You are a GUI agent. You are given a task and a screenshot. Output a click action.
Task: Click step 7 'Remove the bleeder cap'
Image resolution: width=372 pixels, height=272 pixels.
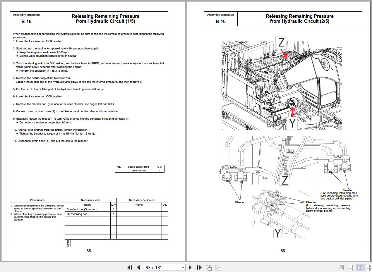click(64, 104)
